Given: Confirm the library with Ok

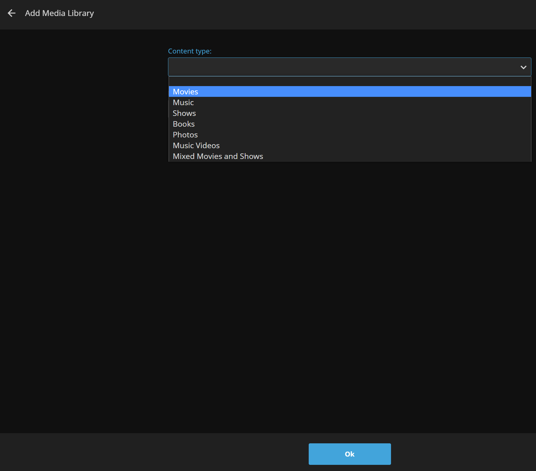Looking at the screenshot, I should coord(349,454).
